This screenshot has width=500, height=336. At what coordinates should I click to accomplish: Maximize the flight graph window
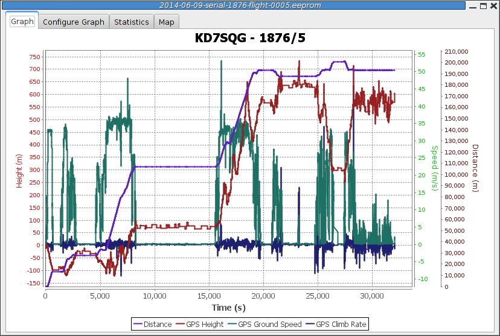click(x=484, y=6)
